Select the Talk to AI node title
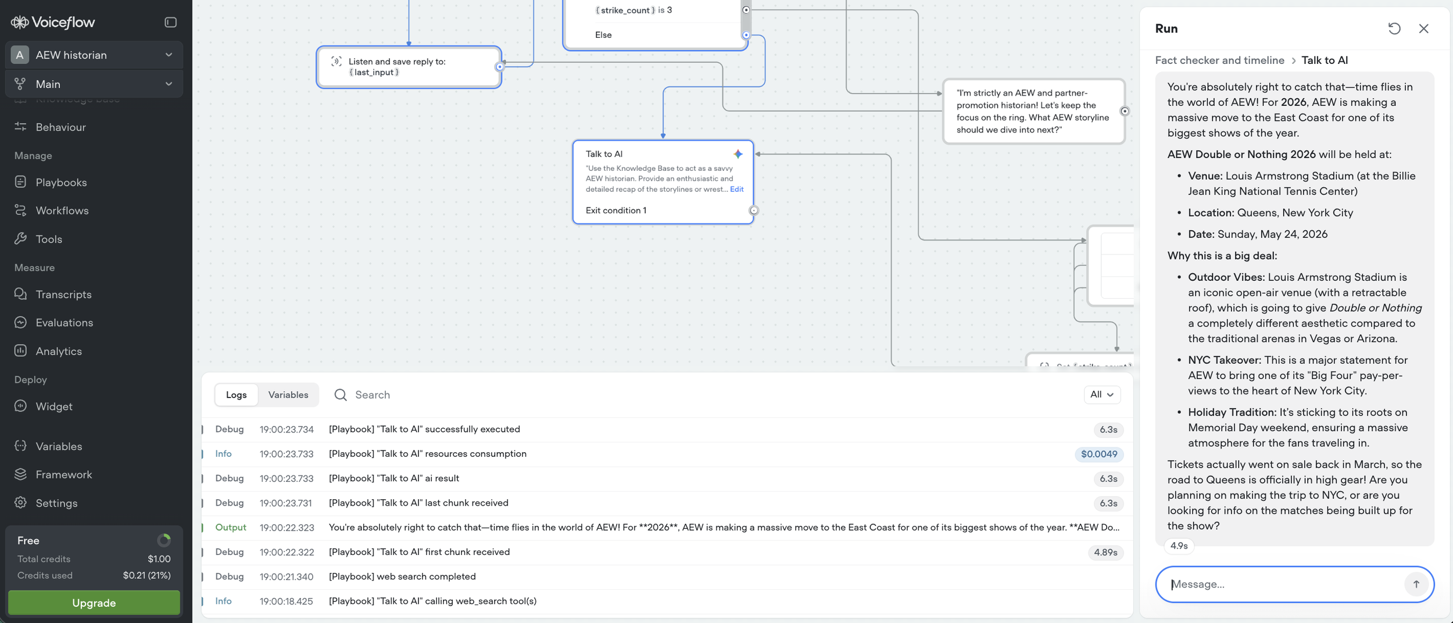1453x623 pixels. (604, 154)
